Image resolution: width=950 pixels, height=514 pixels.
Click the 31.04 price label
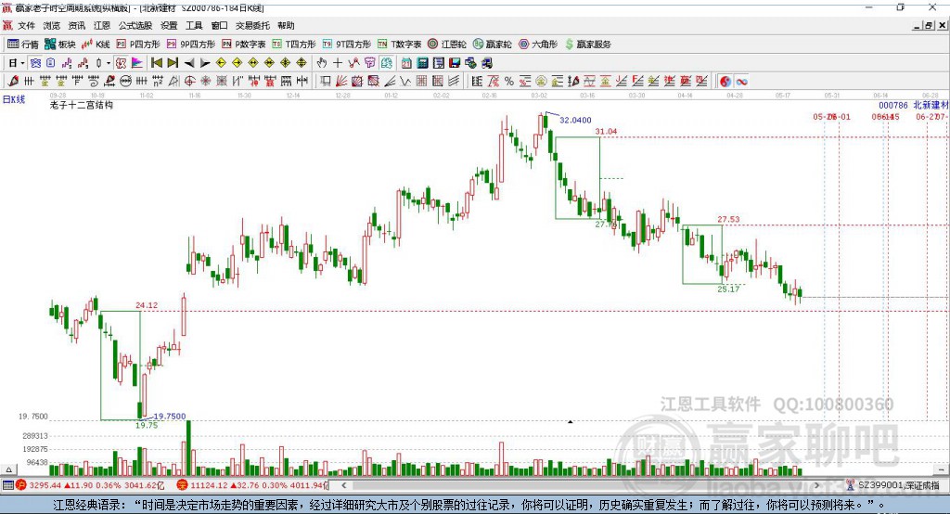pos(606,132)
